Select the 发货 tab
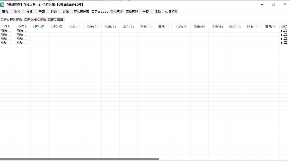The height and width of the screenshot is (162, 290). tap(30, 12)
